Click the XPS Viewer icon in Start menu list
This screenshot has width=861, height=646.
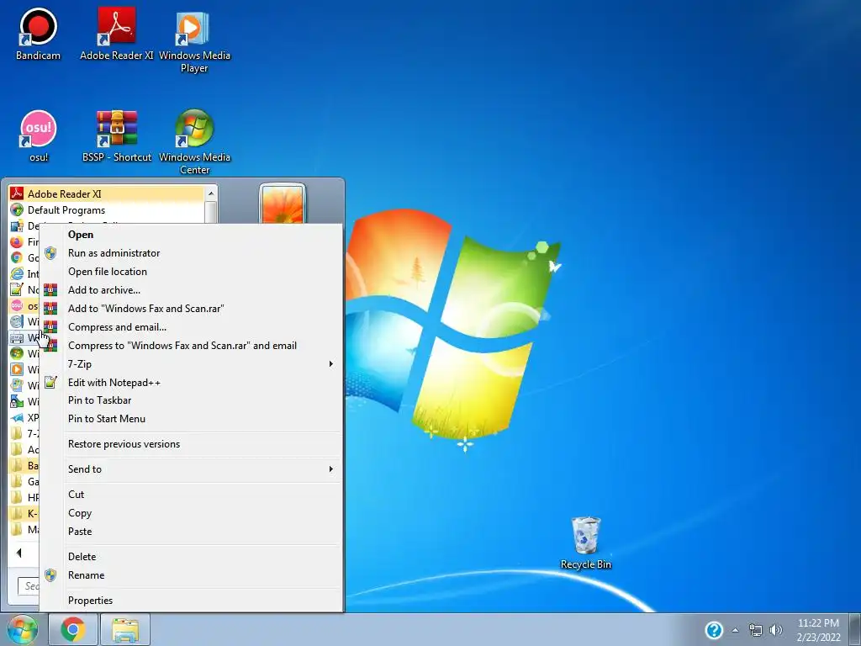[17, 417]
